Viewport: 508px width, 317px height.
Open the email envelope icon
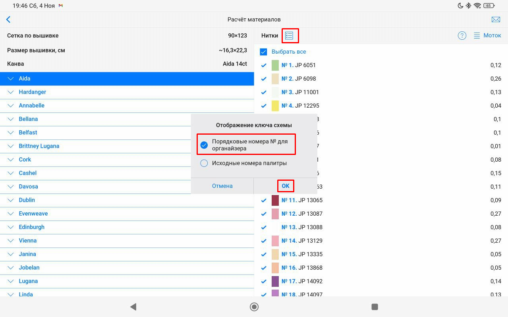click(x=495, y=19)
